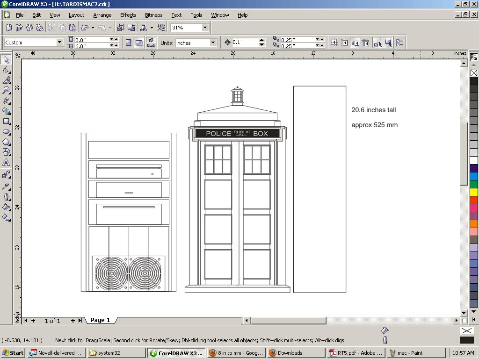The width and height of the screenshot is (479, 359).
Task: Switch to mac - Paint taskbar window
Action: point(415,353)
